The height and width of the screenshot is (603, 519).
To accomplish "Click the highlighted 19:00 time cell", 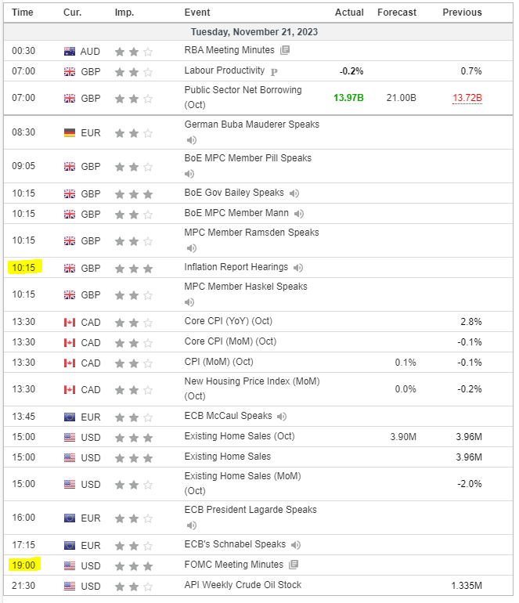I will [x=23, y=565].
